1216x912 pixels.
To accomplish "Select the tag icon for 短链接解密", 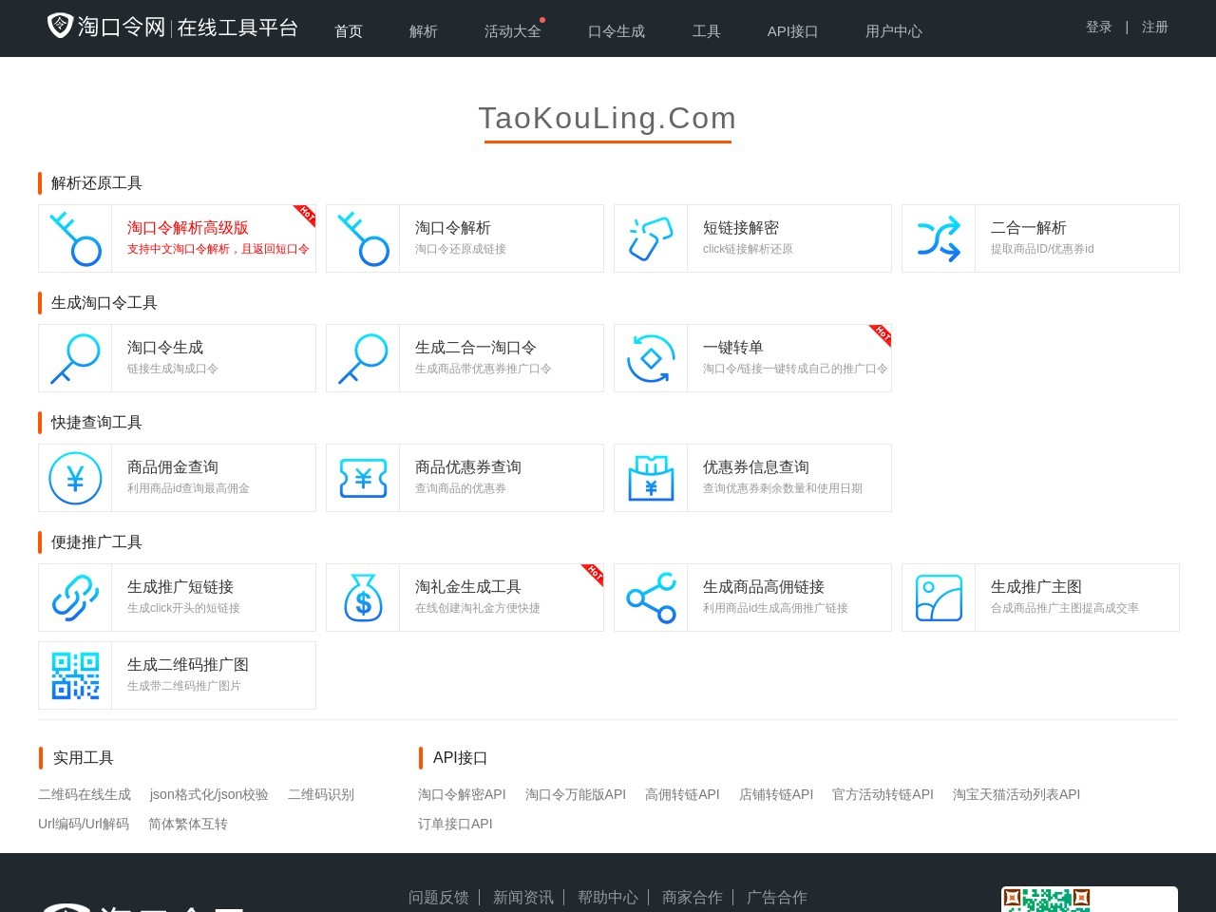I will click(x=651, y=238).
